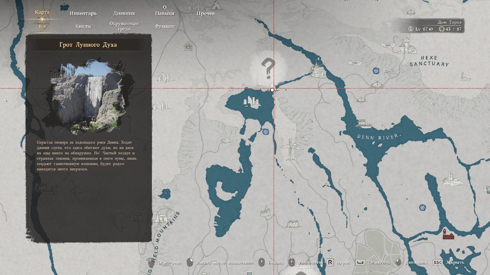Filter map by Фракции
The image size is (490, 275).
click(165, 26)
